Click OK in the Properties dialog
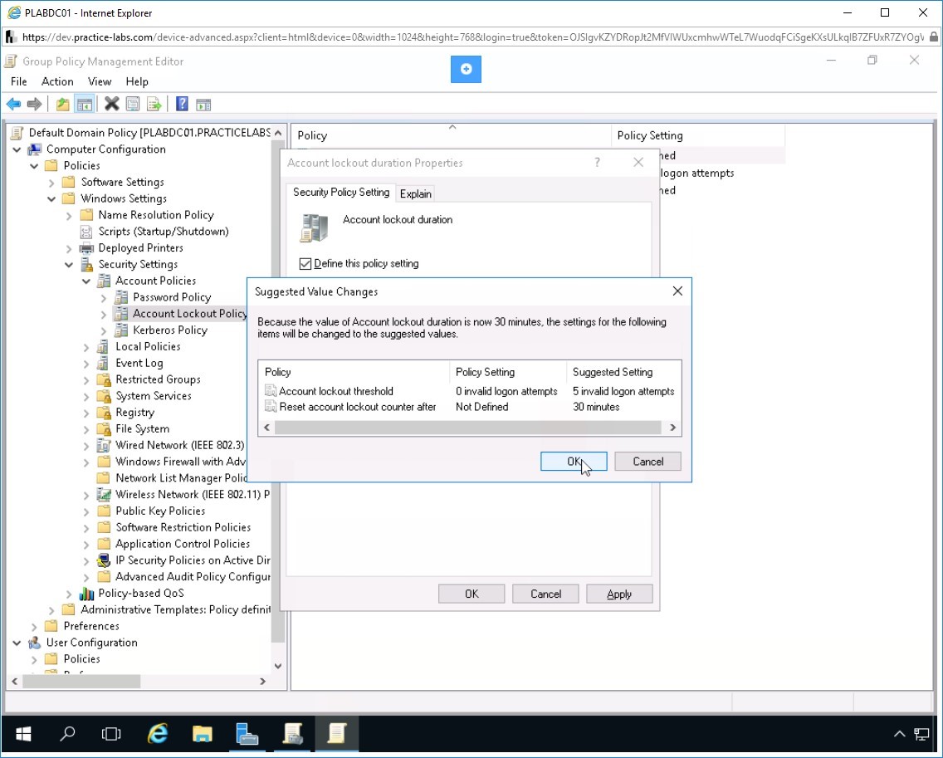 point(471,594)
